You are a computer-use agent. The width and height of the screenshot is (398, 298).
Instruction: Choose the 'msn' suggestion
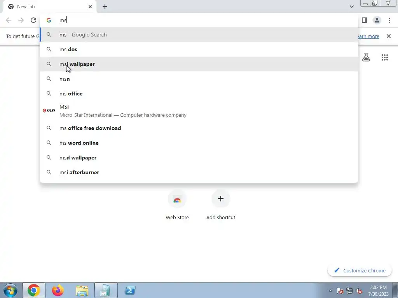[199, 79]
